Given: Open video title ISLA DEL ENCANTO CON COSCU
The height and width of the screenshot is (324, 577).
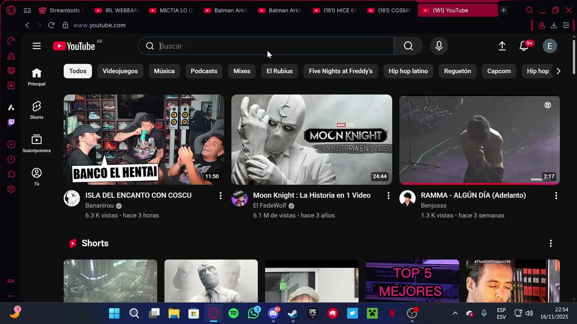Looking at the screenshot, I should coord(138,195).
